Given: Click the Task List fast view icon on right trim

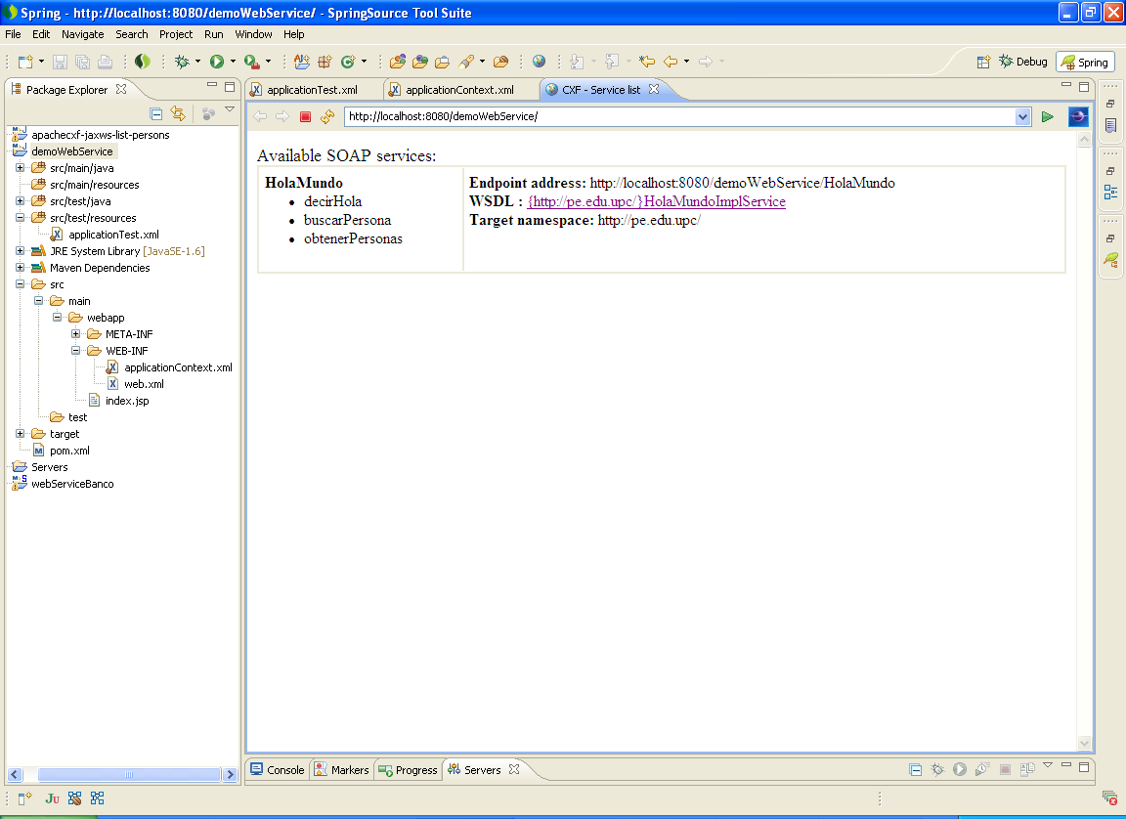Looking at the screenshot, I should [1111, 126].
